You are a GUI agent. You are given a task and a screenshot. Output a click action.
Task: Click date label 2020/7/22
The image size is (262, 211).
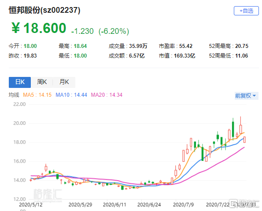tap(218, 205)
